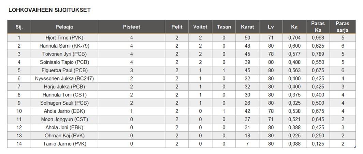
Task: Open Moon Jongyun (CST) player entry
Action: tap(64, 120)
